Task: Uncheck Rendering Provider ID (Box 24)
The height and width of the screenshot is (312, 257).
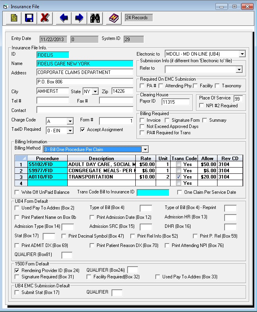Action: tap(17, 271)
